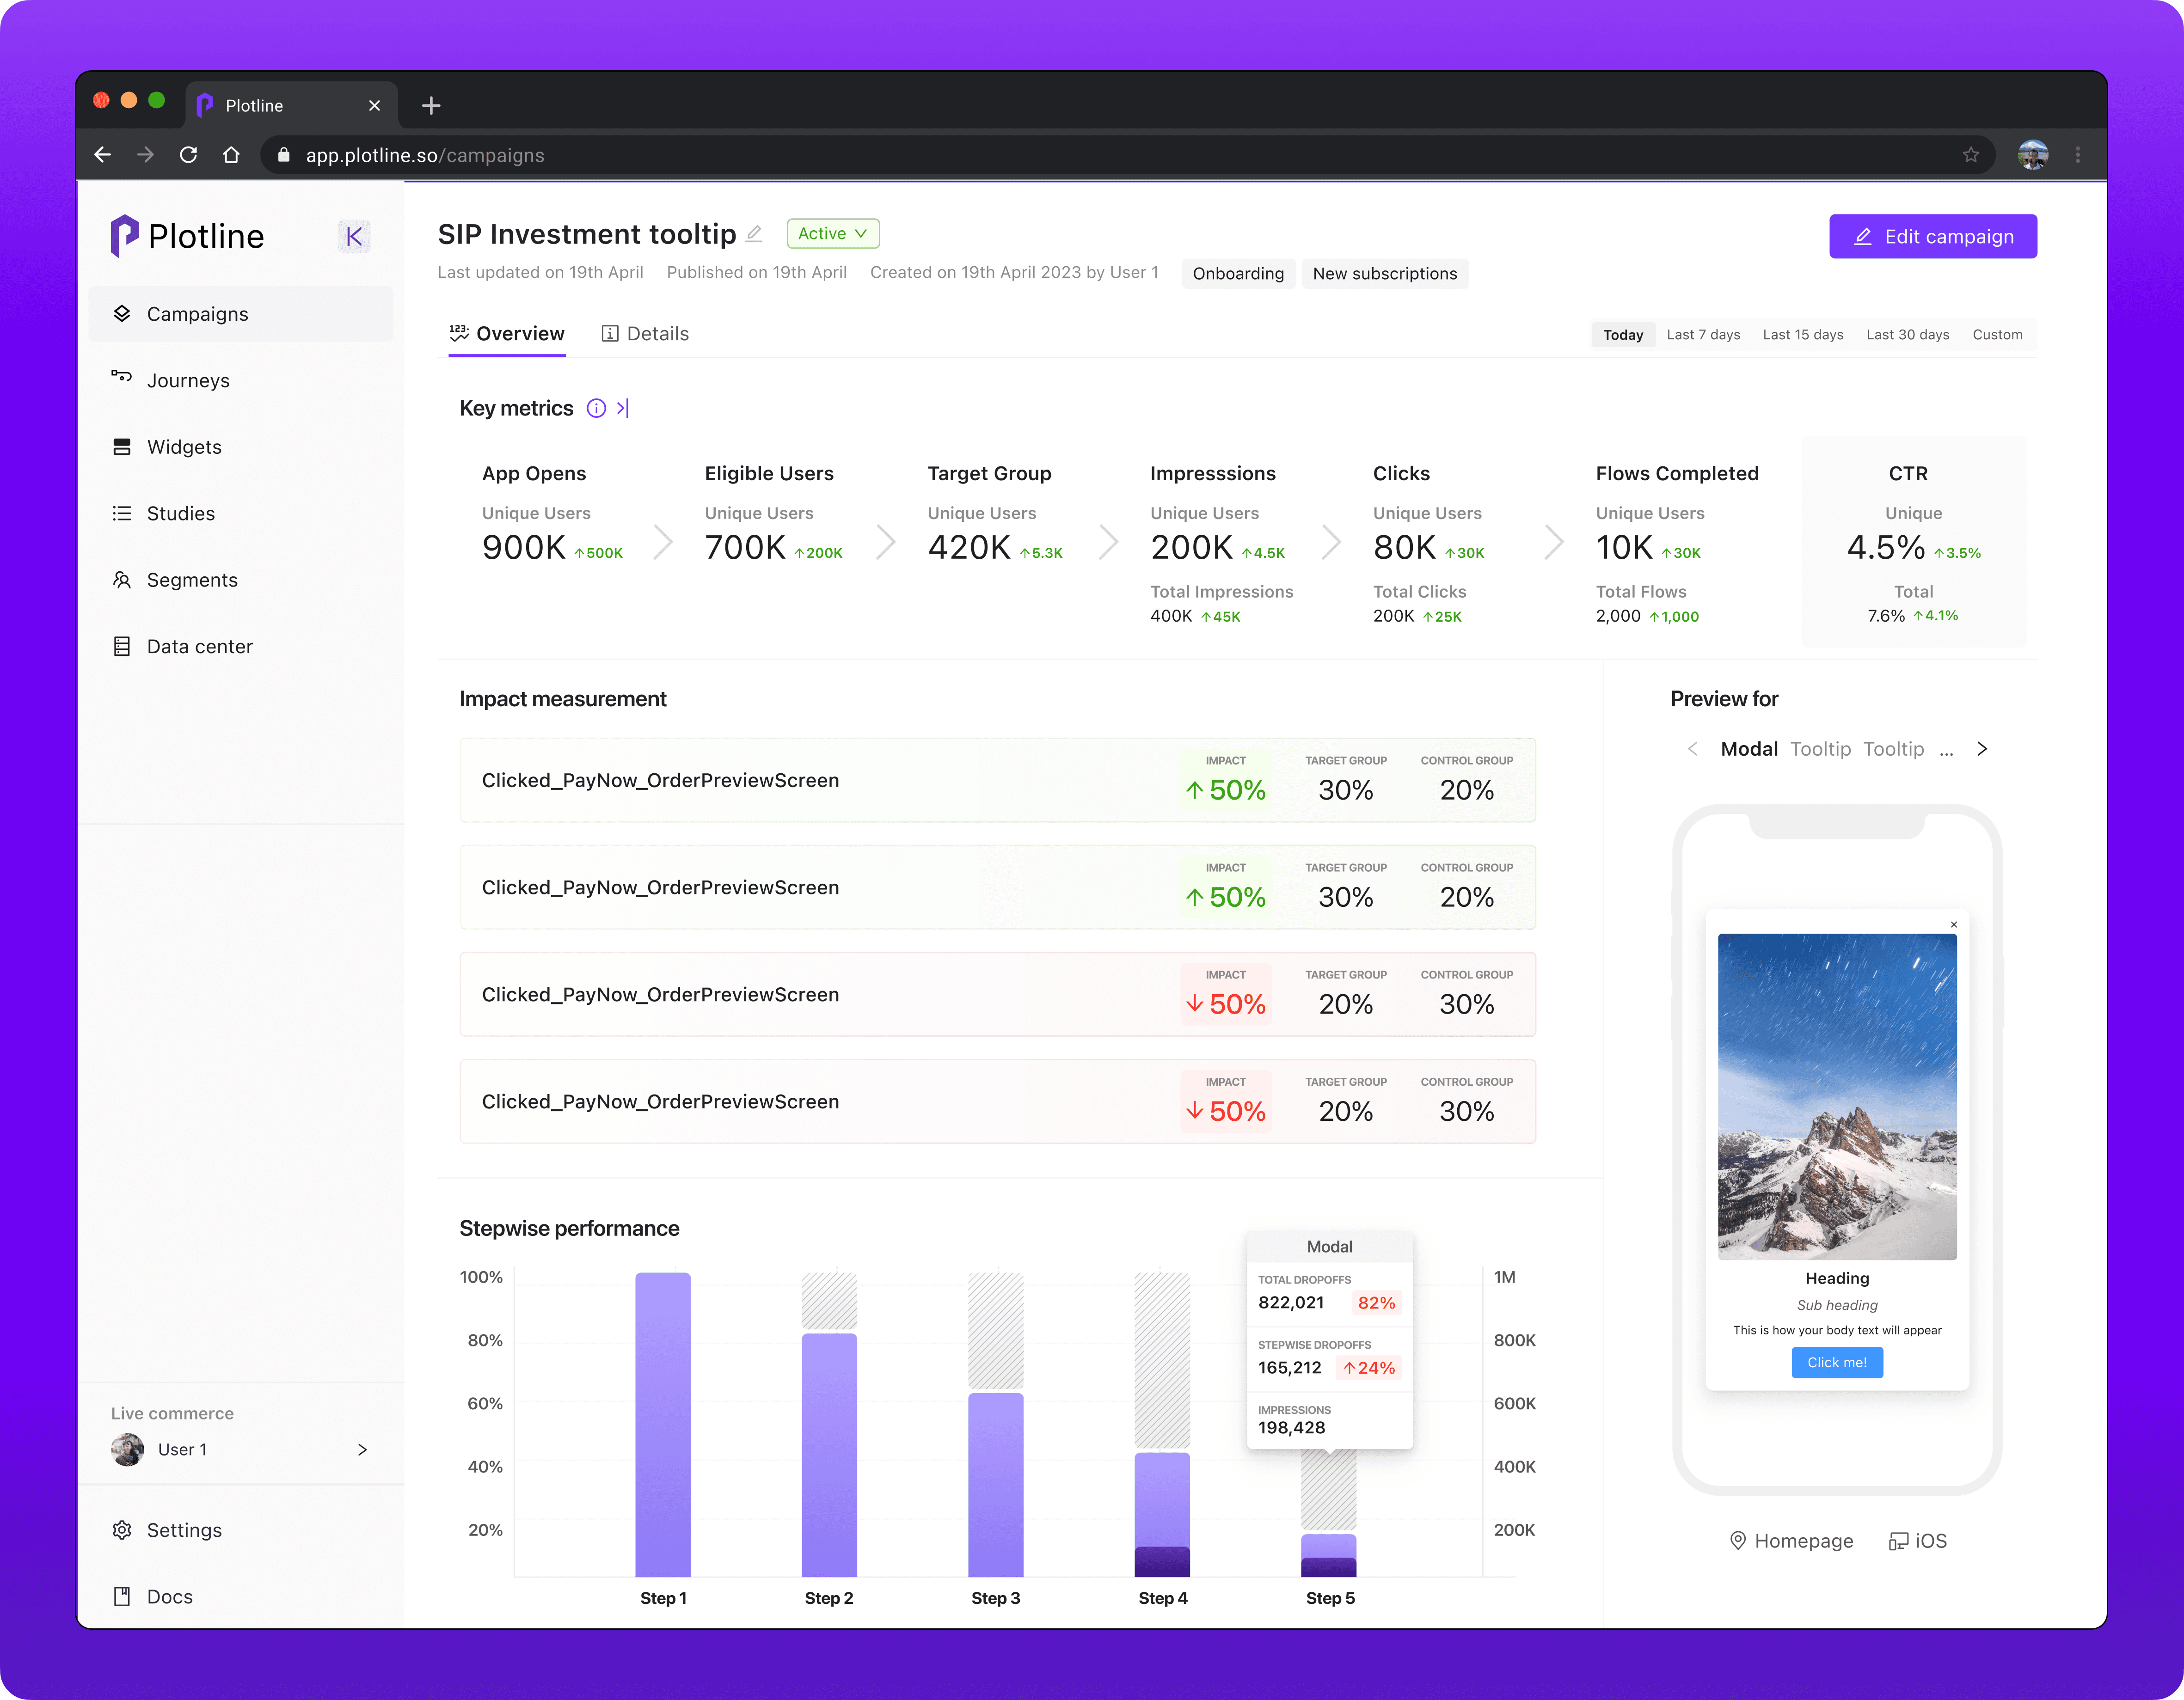Bookmark page with the star icon
This screenshot has height=1700, width=2184.
1970,155
